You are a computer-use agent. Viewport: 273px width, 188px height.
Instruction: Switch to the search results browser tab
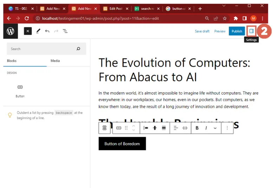tap(147, 9)
